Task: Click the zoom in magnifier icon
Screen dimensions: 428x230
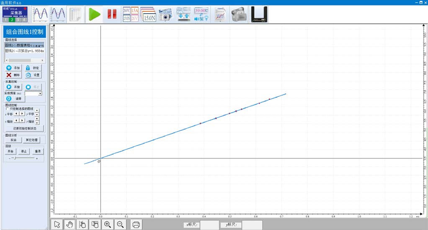Action: coord(108,225)
